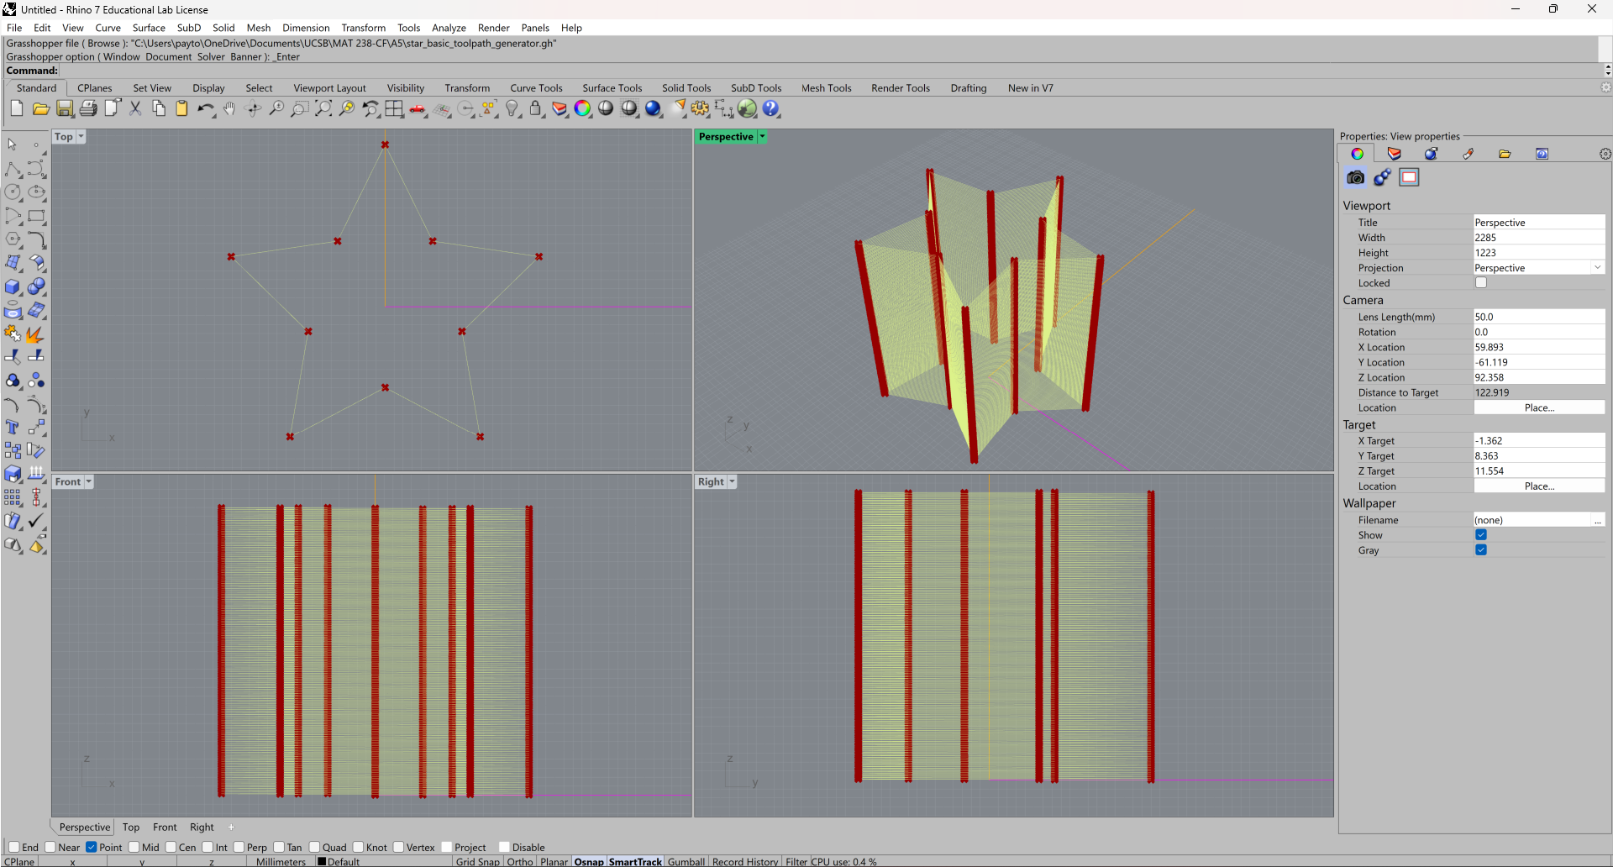Viewport: 1613px width, 867px height.
Task: Click the Zoom Window icon
Action: pyautogui.click(x=300, y=108)
